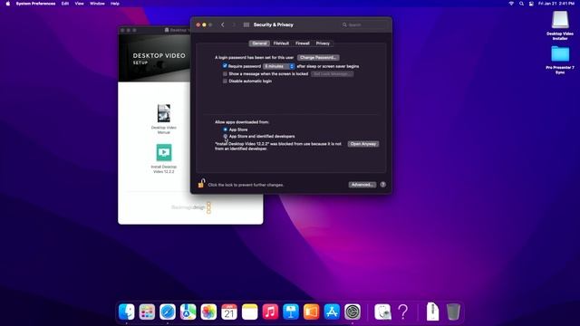
Task: Switch to the Privacy tab
Action: (x=323, y=43)
